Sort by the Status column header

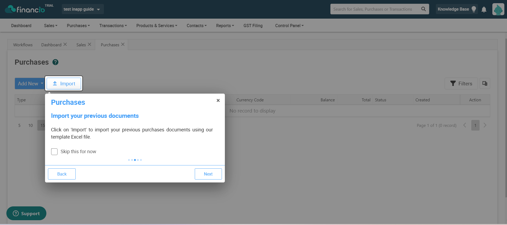(x=380, y=100)
